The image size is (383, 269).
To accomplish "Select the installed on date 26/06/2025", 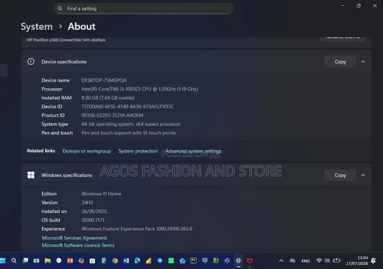I will [94, 211].
